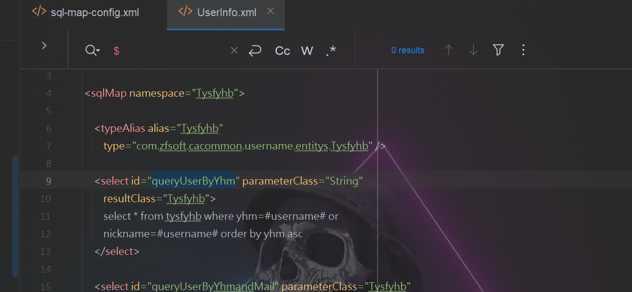Insert new line in search field
Image resolution: width=632 pixels, height=292 pixels.
(x=255, y=50)
